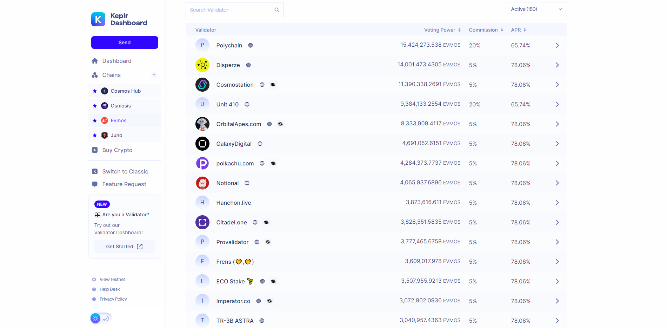
Task: Click the Provalidator globe icon
Action: pos(257,242)
